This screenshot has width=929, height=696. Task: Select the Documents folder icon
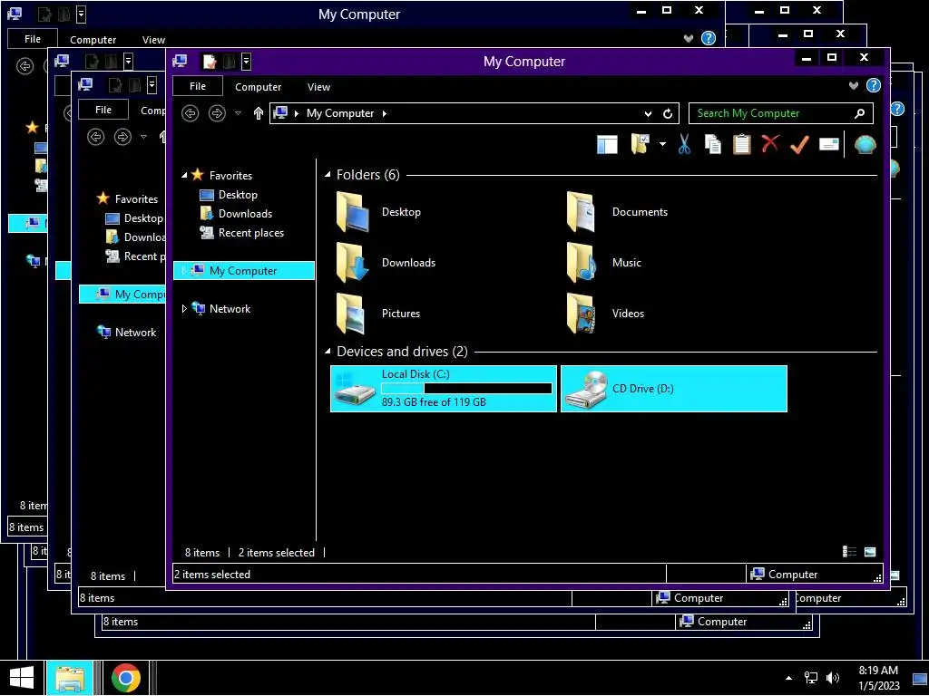point(582,212)
